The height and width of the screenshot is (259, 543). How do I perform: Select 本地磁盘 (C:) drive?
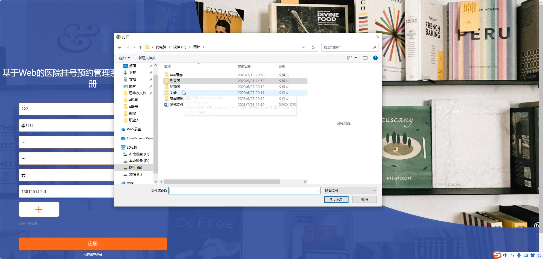click(139, 154)
